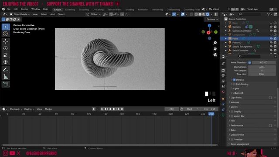Select the Cursor tool
This screenshot has width=279, height=157.
[6, 34]
